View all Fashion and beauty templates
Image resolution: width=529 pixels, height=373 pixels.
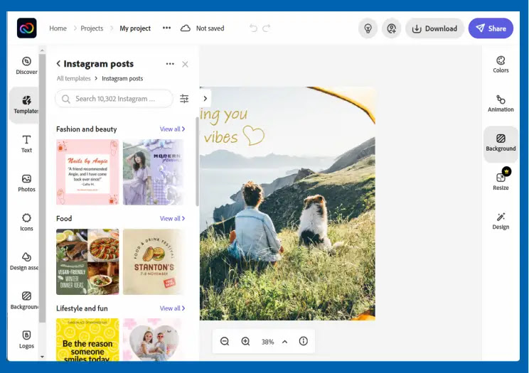pos(172,129)
